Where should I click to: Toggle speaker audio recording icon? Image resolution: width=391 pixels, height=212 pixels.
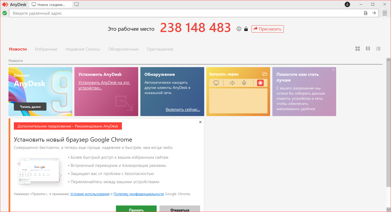pyautogui.click(x=232, y=83)
